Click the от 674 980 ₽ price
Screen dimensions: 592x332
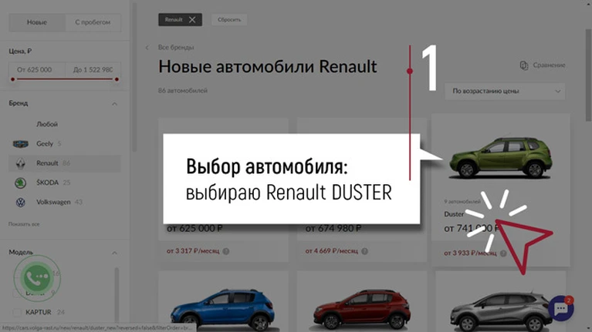333,228
